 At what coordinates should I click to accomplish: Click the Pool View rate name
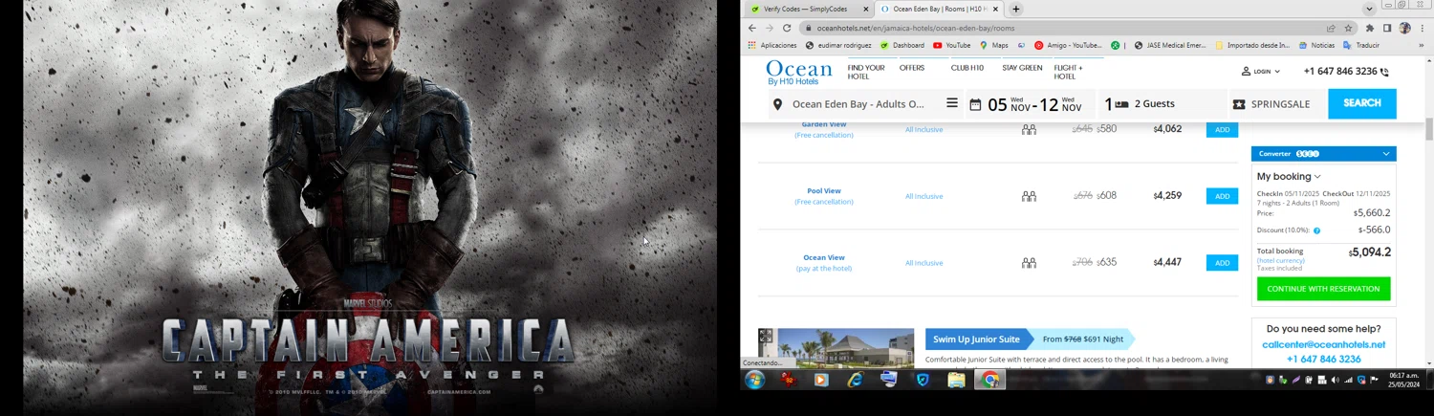[x=824, y=190]
